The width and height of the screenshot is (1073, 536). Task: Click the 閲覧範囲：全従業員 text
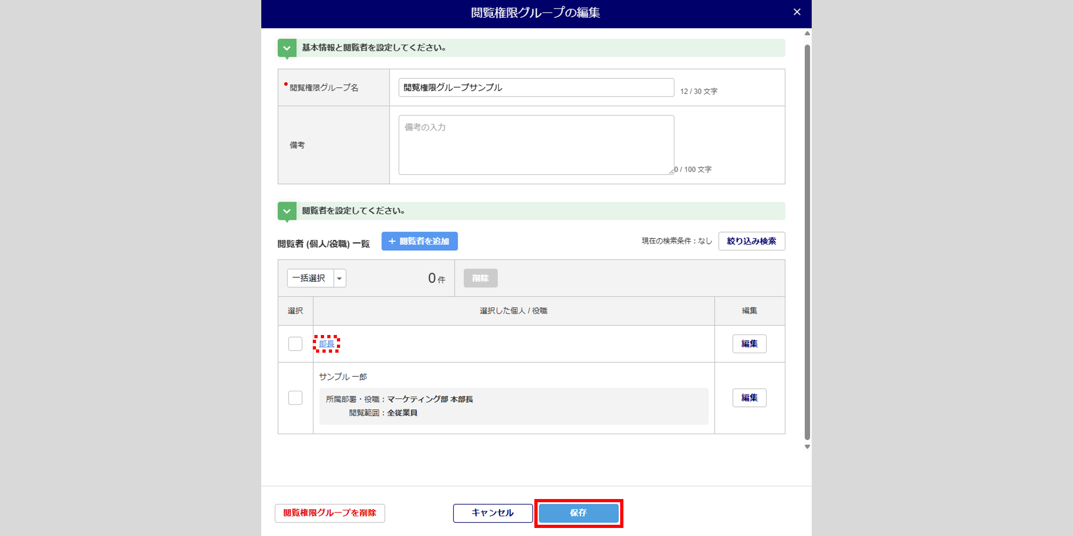click(383, 413)
